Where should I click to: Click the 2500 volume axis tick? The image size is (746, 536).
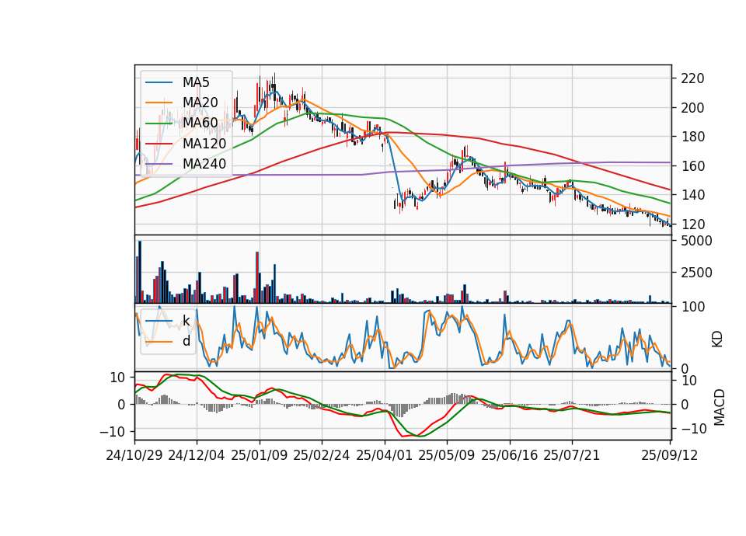click(x=696, y=273)
